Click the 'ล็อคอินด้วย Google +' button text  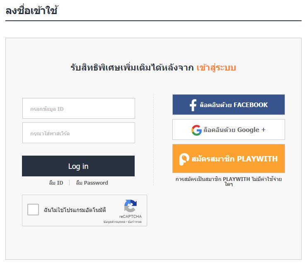(x=234, y=130)
